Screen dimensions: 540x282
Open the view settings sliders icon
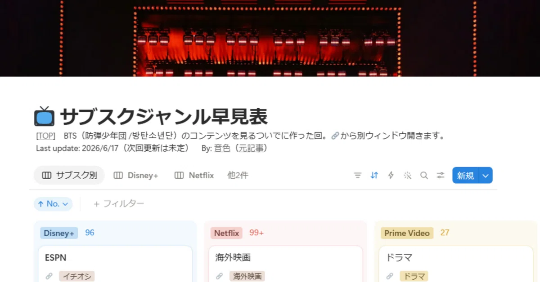pyautogui.click(x=441, y=176)
